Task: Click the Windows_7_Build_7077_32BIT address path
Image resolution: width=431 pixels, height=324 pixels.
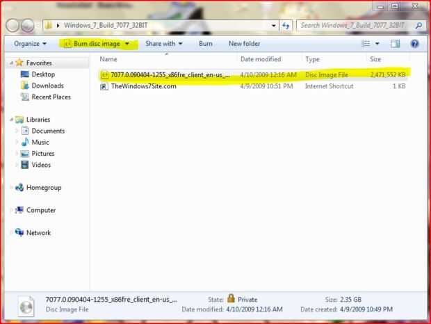Action: coord(106,26)
